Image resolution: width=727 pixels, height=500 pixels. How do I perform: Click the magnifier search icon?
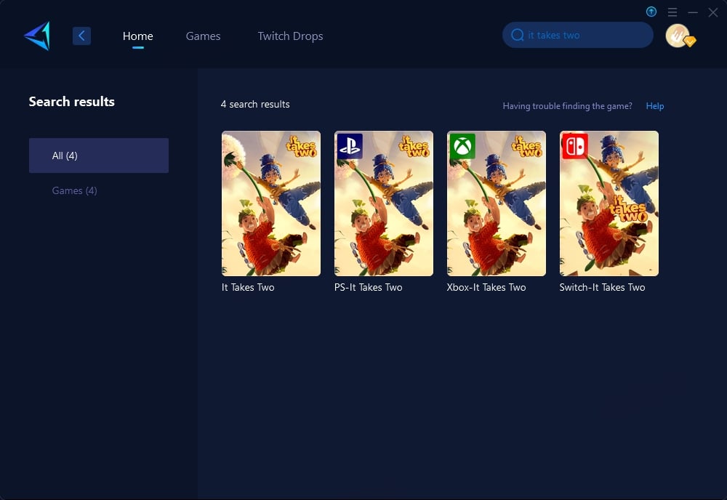coord(518,35)
